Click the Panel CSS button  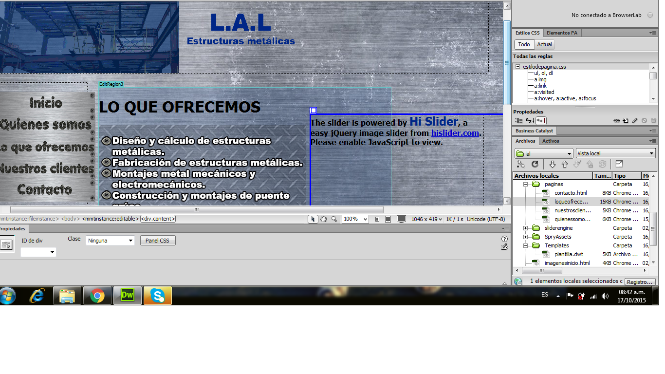(157, 241)
